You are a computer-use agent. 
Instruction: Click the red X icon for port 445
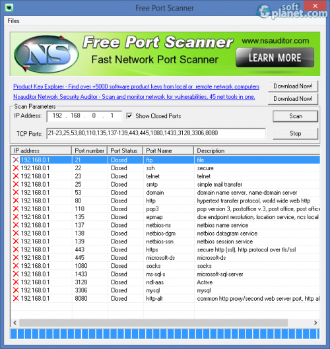tap(16, 258)
